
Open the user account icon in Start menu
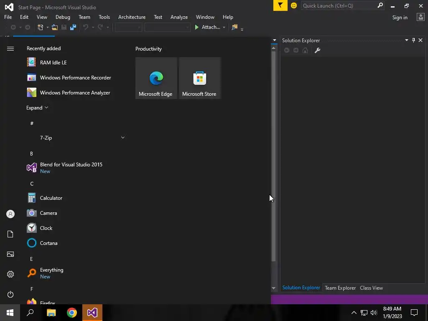pos(10,214)
